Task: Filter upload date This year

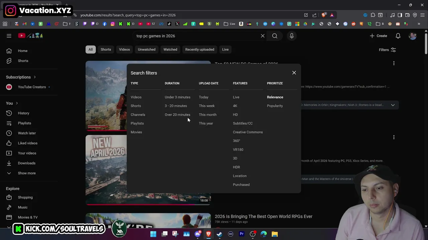Action: [x=206, y=123]
